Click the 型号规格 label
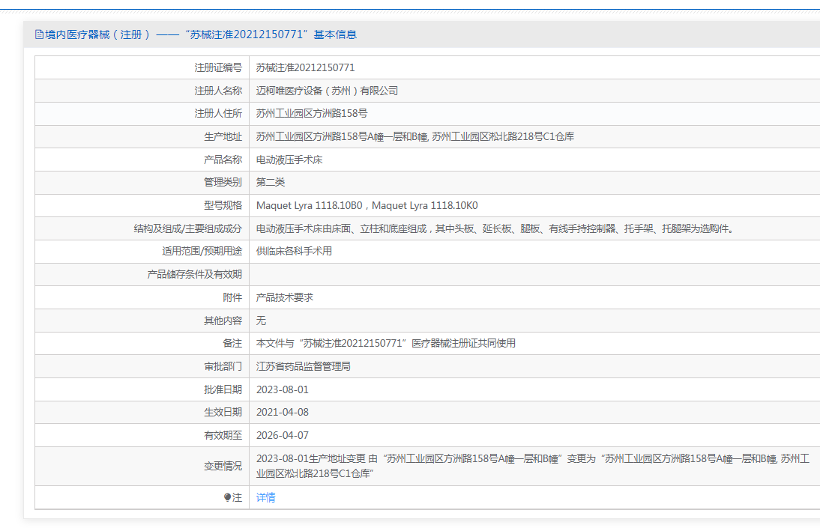The width and height of the screenshot is (820, 528). pyautogui.click(x=223, y=205)
